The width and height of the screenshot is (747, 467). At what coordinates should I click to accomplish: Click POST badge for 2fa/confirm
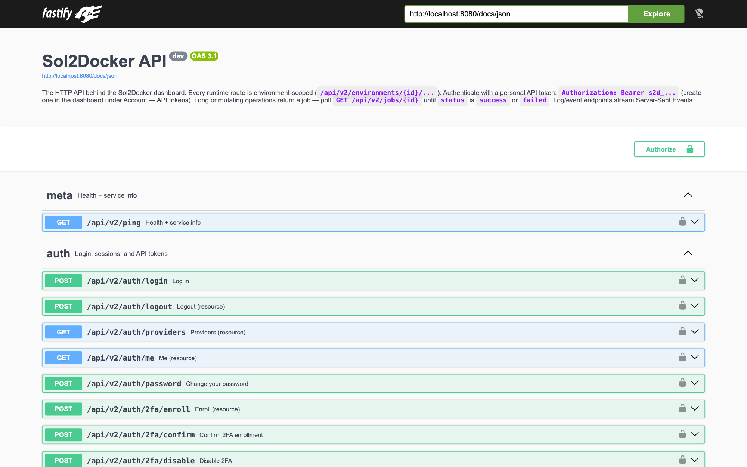pos(63,435)
